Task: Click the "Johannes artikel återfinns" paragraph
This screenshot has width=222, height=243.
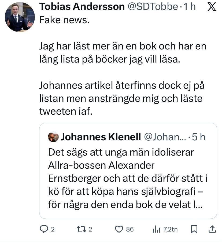Action: (x=121, y=98)
